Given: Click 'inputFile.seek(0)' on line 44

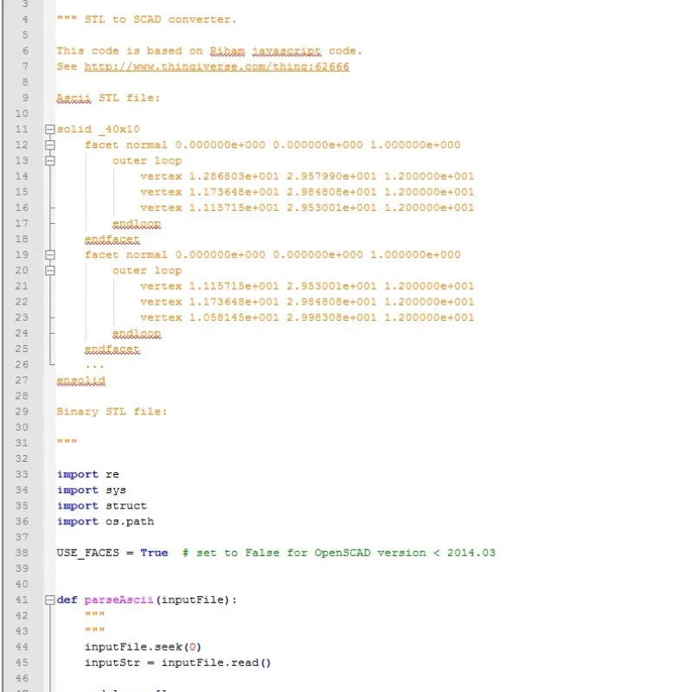Looking at the screenshot, I should pyautogui.click(x=143, y=647).
